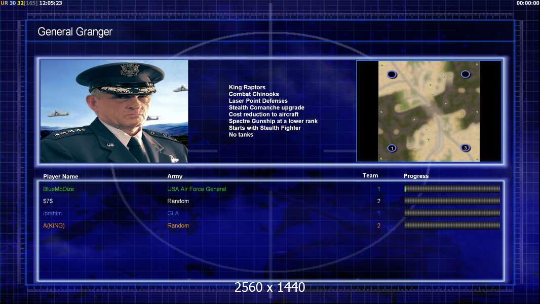
Task: Click the "King Raptors" feature line
Action: pos(247,88)
